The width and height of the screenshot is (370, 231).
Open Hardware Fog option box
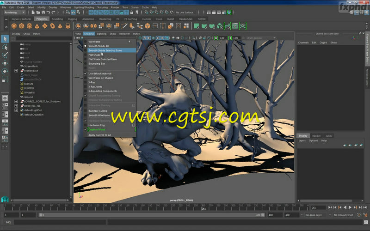134,125
